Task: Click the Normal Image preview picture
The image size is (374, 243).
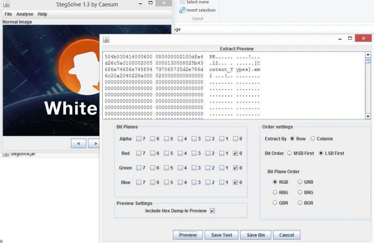Action: [x=51, y=80]
